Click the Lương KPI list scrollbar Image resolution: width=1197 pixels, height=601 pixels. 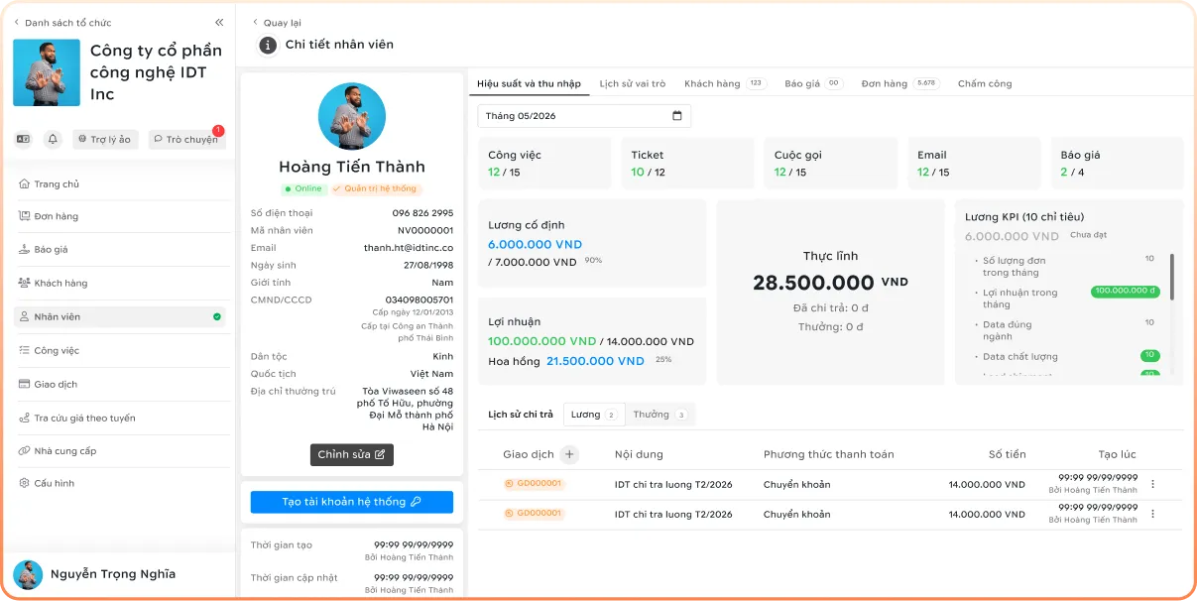point(1172,278)
